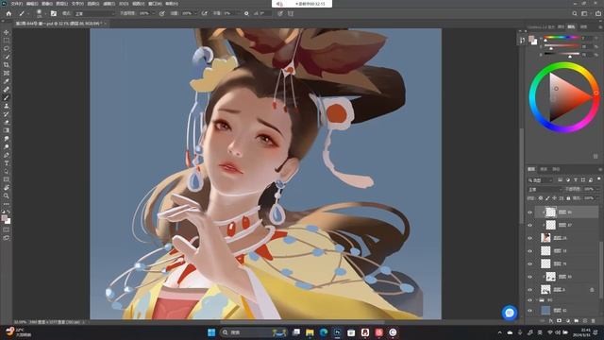Hide the group folder layer
This screenshot has width=604, height=340.
tap(529, 300)
